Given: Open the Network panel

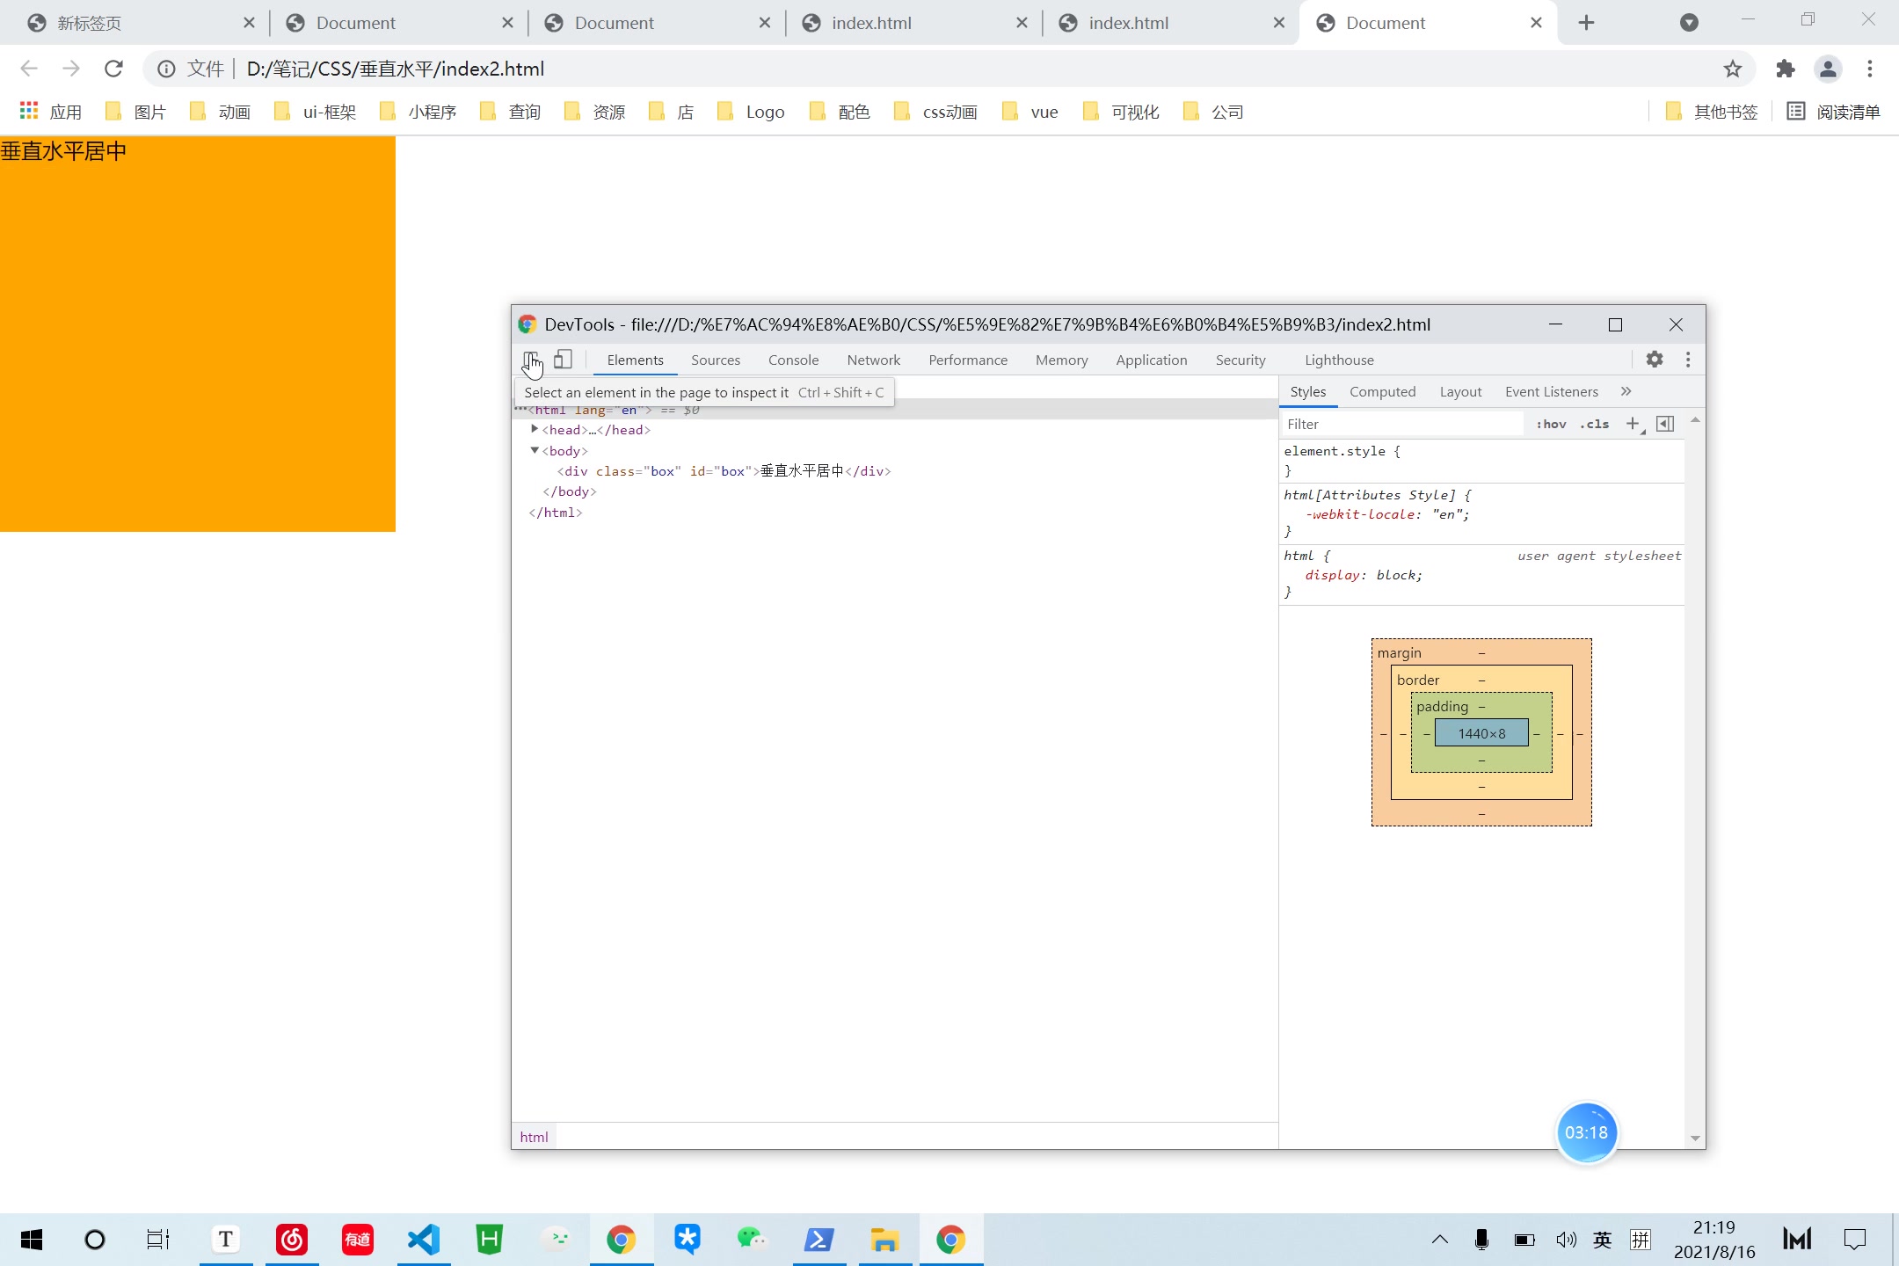Looking at the screenshot, I should click(873, 360).
